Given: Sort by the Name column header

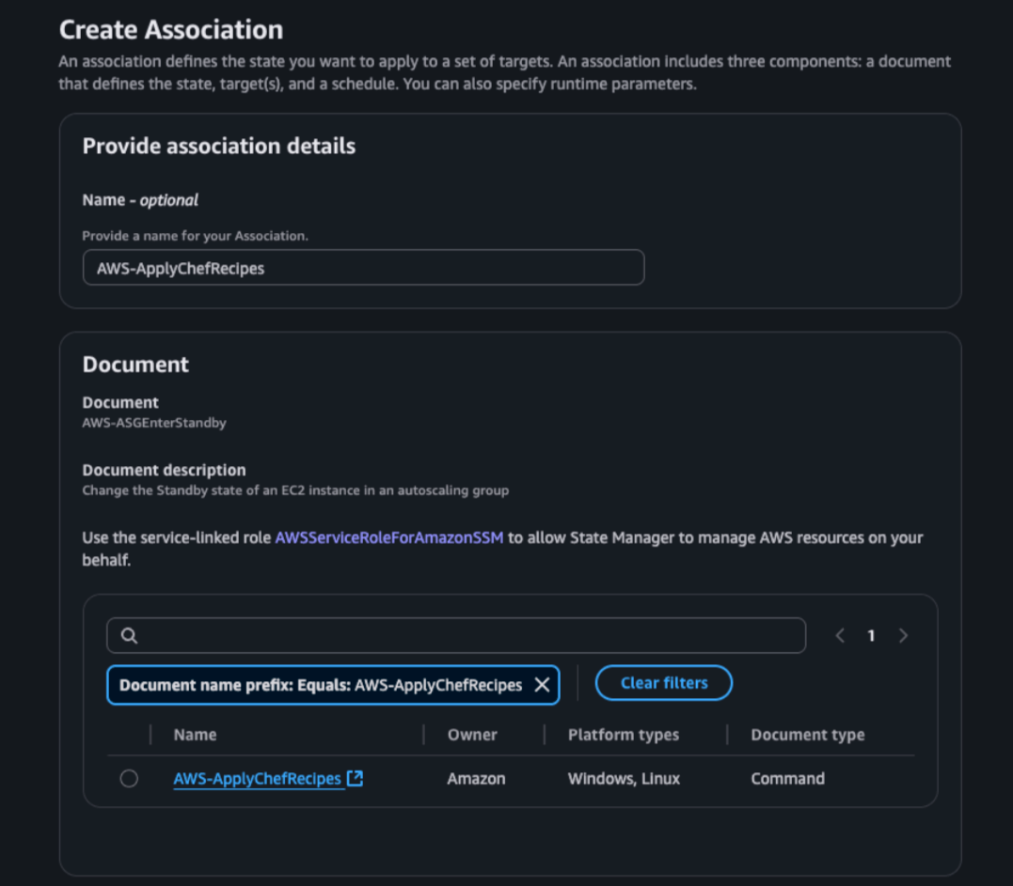Looking at the screenshot, I should (195, 735).
